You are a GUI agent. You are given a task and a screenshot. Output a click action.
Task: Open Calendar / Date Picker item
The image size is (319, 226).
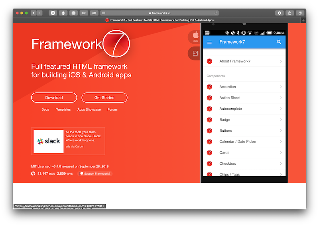coord(244,142)
